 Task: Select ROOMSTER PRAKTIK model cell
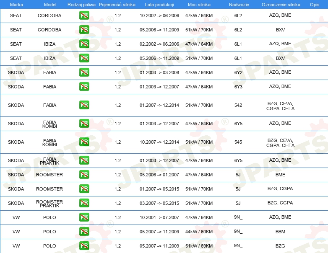[x=49, y=204]
